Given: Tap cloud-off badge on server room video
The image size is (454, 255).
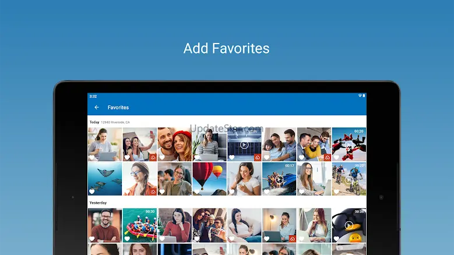Looking at the screenshot, I should (258, 158).
